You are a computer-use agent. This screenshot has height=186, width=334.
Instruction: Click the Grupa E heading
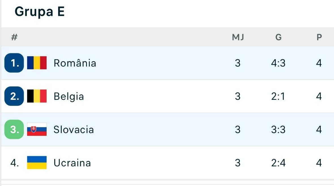tap(40, 12)
